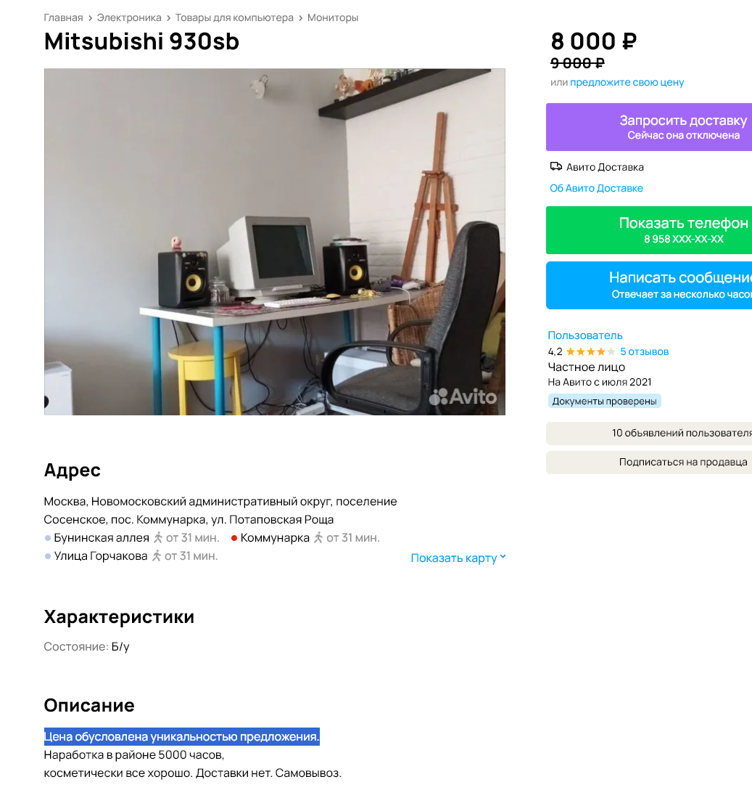The width and height of the screenshot is (752, 790).
Task: Click the Avito watermark logo on the photo
Action: click(x=463, y=397)
